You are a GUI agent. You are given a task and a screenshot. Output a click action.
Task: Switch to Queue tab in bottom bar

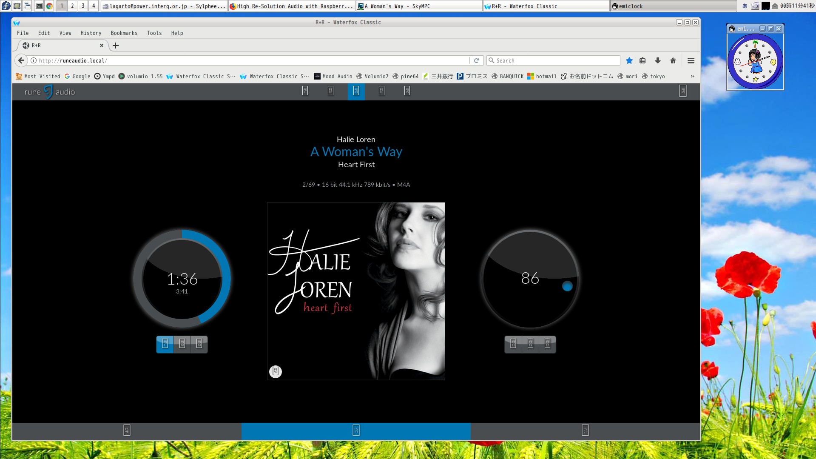click(x=585, y=430)
